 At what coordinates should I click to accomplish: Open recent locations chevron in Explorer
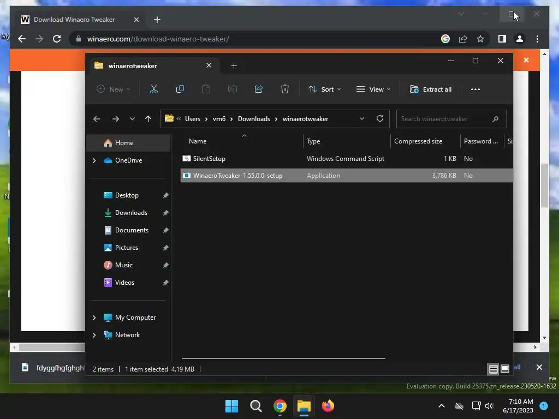(x=132, y=119)
